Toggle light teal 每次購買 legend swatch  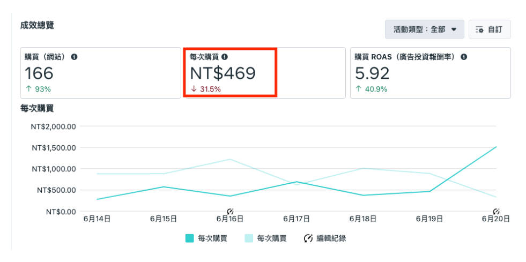click(x=249, y=238)
